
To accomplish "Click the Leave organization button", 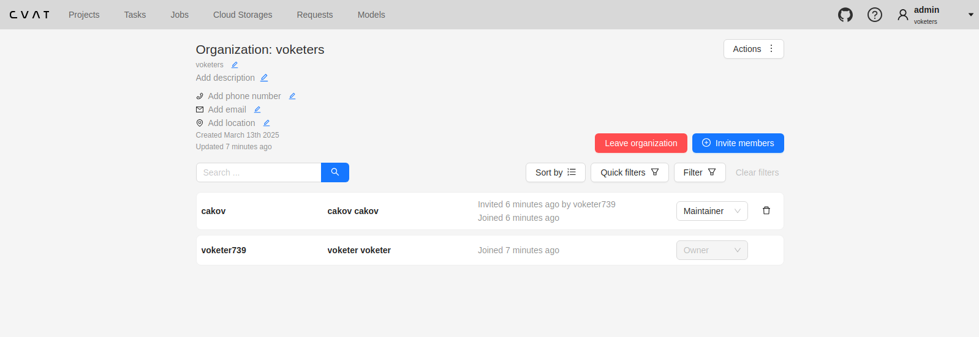I will 640,143.
